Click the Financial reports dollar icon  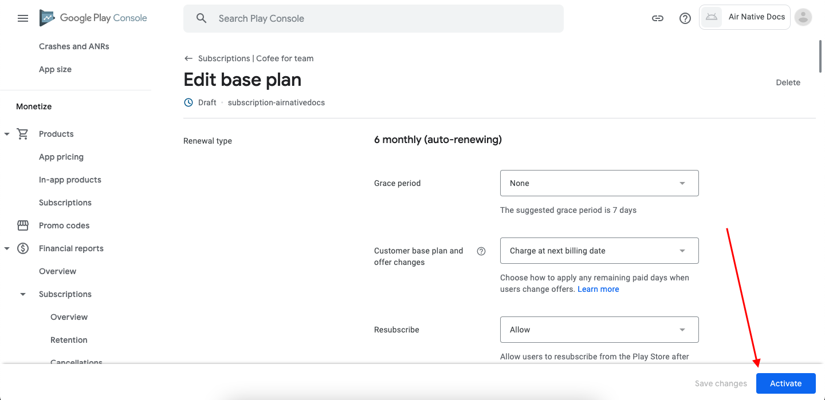23,248
